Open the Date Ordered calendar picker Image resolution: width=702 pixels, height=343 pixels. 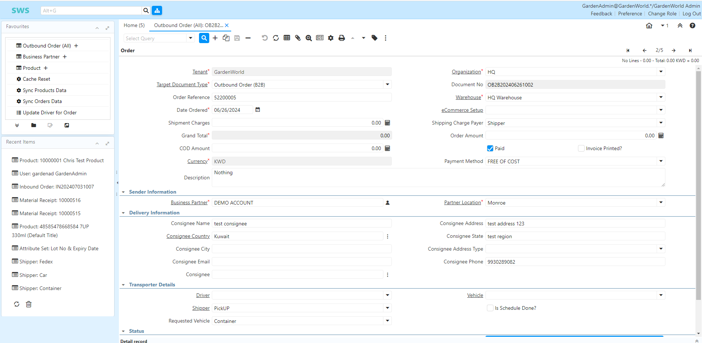tap(258, 110)
